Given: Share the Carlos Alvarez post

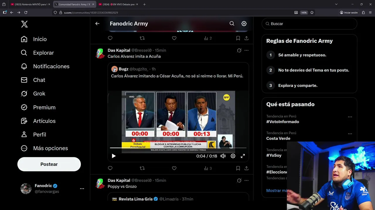Looking at the screenshot, I should pyautogui.click(x=246, y=168).
